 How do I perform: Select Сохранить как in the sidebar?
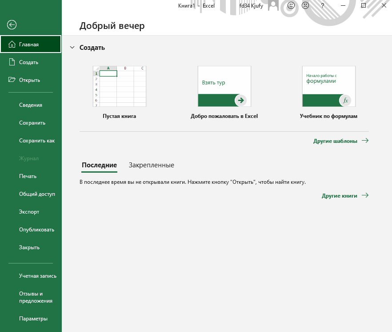pyautogui.click(x=37, y=141)
